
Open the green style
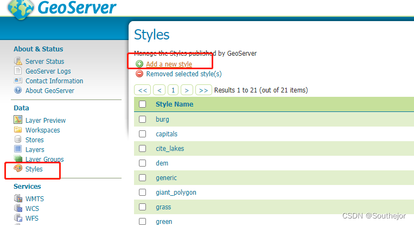click(x=164, y=222)
